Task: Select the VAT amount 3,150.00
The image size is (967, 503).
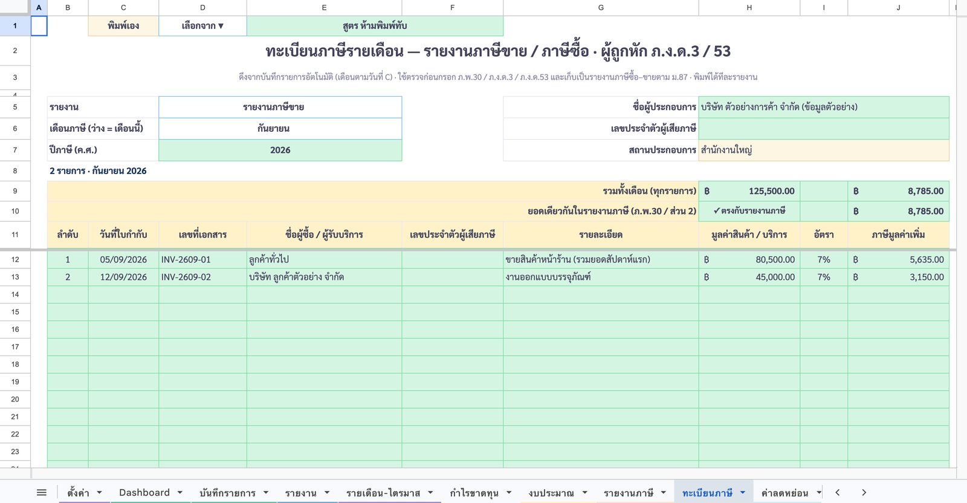Action: point(899,277)
